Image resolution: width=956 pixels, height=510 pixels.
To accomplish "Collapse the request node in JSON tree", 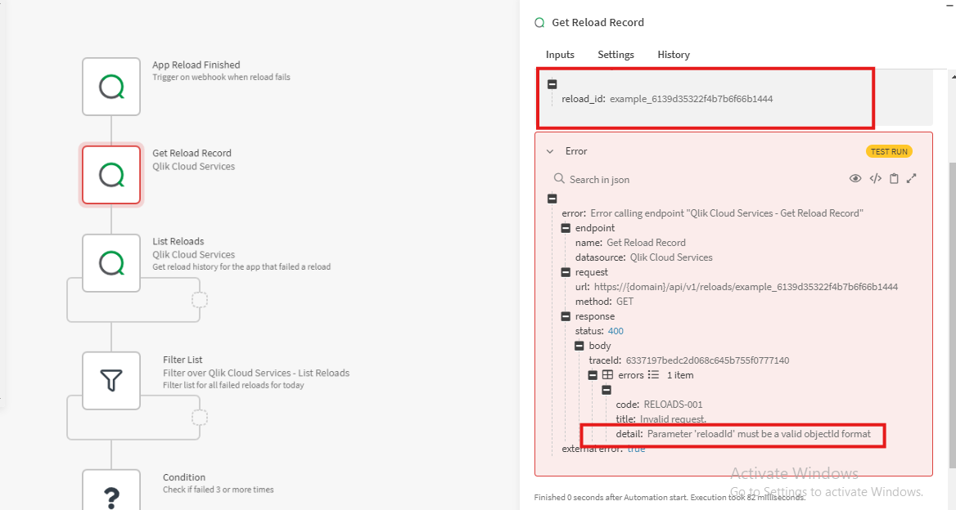I will tap(566, 272).
